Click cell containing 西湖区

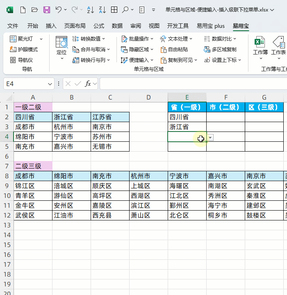(148, 196)
